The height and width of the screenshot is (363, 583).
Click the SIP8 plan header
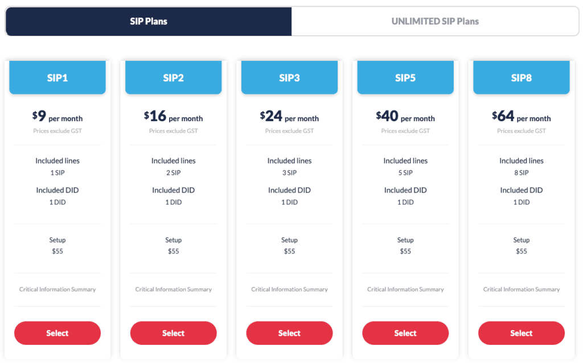[x=521, y=78]
